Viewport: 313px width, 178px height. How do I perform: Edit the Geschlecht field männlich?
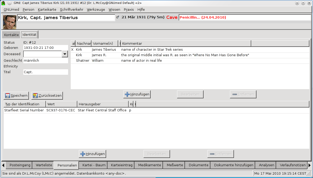[x=46, y=61]
